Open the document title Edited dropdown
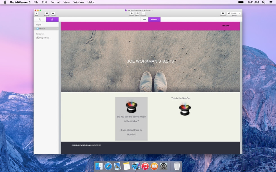The image size is (276, 172). 149,10
